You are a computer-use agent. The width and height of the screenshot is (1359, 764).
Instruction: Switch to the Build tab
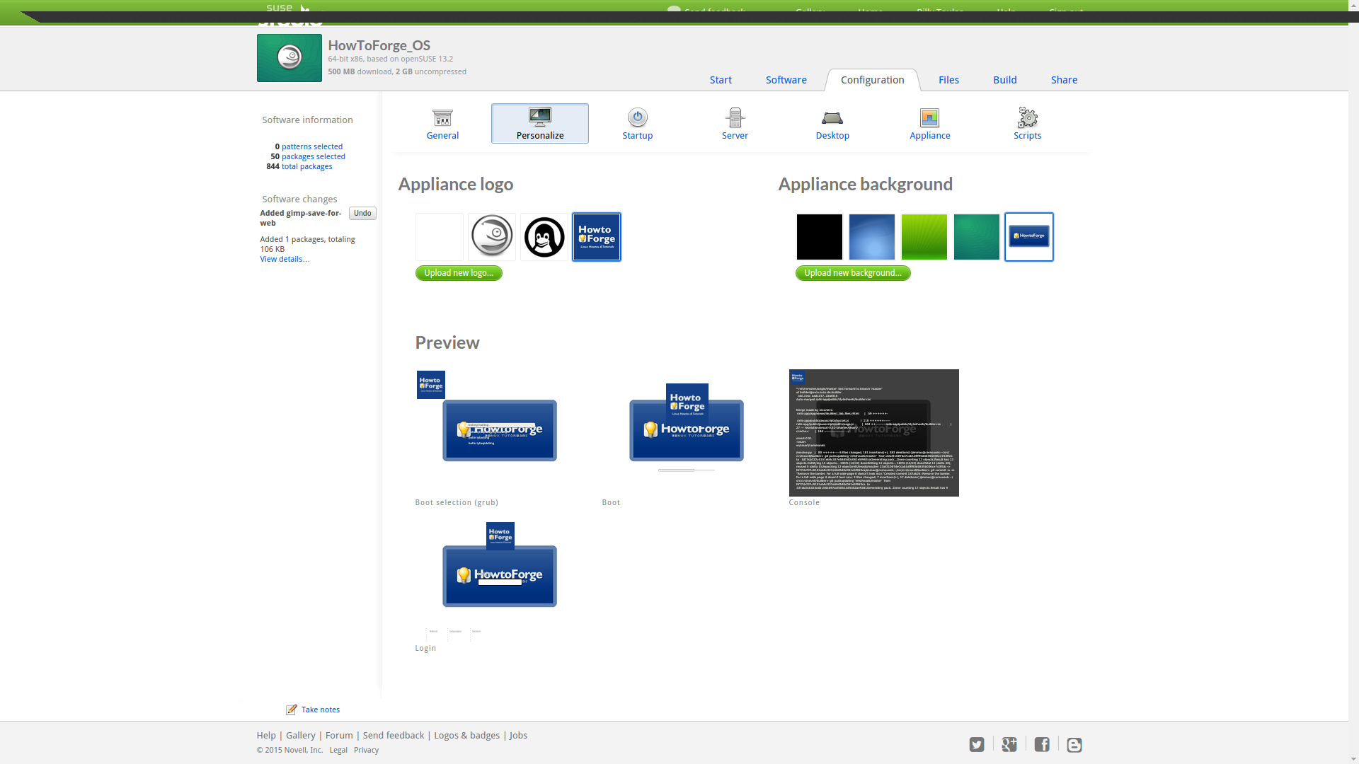(1005, 80)
